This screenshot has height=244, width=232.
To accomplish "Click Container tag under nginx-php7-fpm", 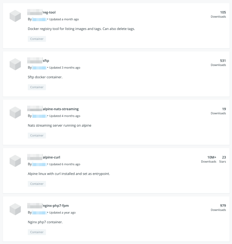I will pos(37,232).
